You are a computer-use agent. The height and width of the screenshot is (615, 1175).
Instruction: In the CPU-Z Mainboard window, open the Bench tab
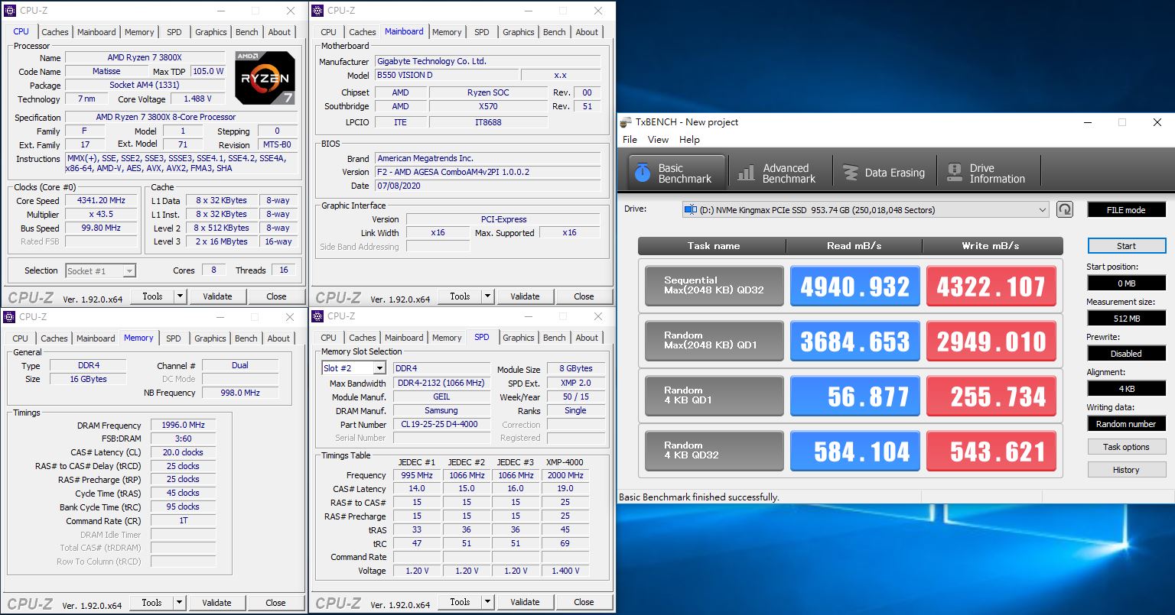click(x=555, y=32)
